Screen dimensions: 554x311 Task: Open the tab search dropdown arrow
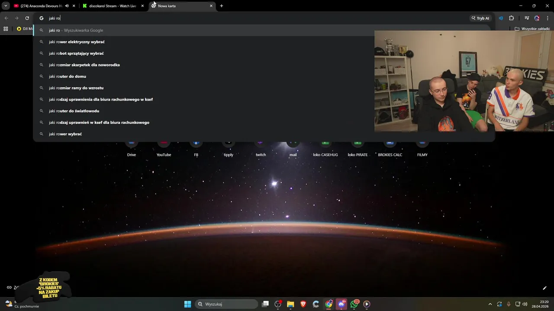pyautogui.click(x=6, y=6)
